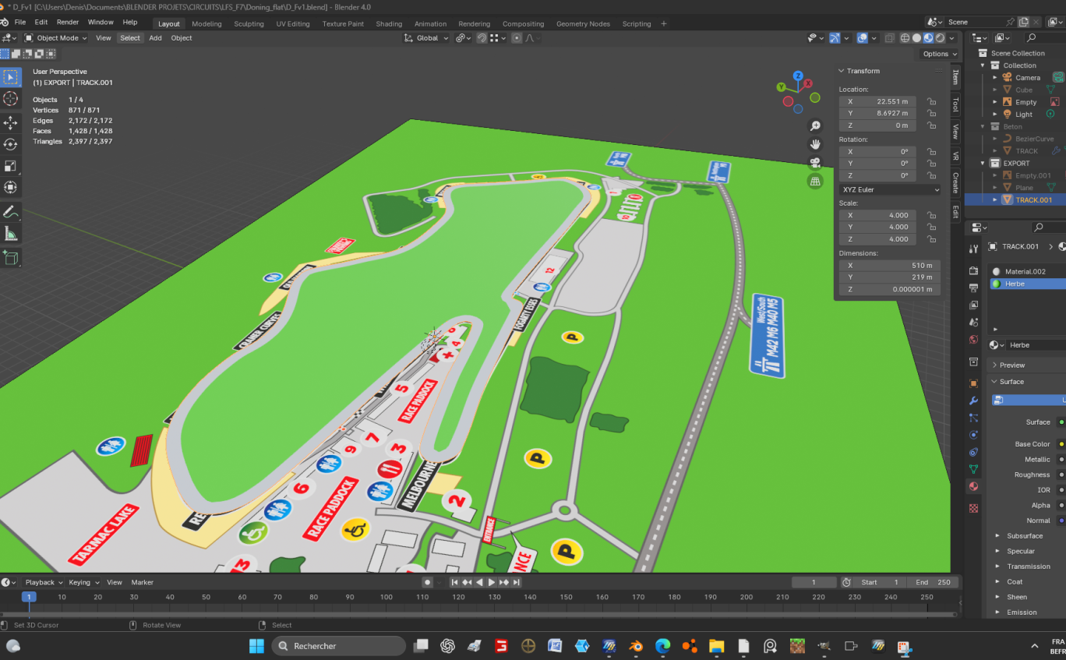Click the pan view hand icon
Image resolution: width=1066 pixels, height=660 pixels.
[815, 144]
